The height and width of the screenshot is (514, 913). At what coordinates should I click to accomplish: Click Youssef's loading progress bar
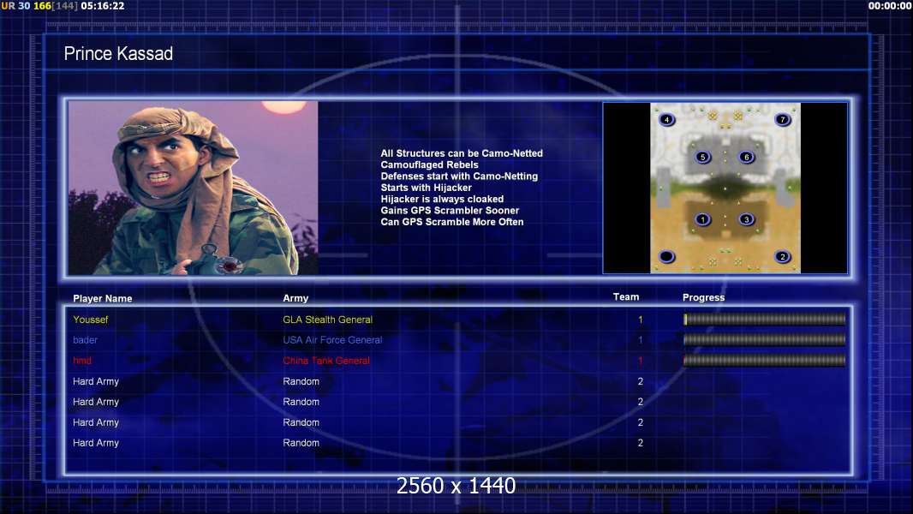point(765,319)
